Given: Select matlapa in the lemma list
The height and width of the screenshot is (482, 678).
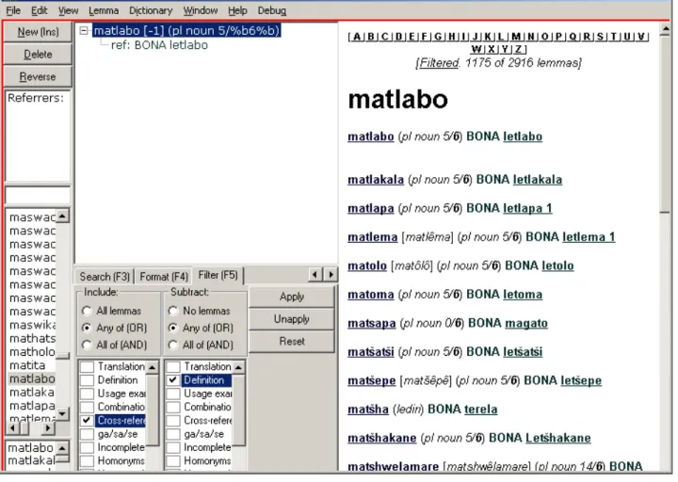Looking at the screenshot, I should coord(32,406).
